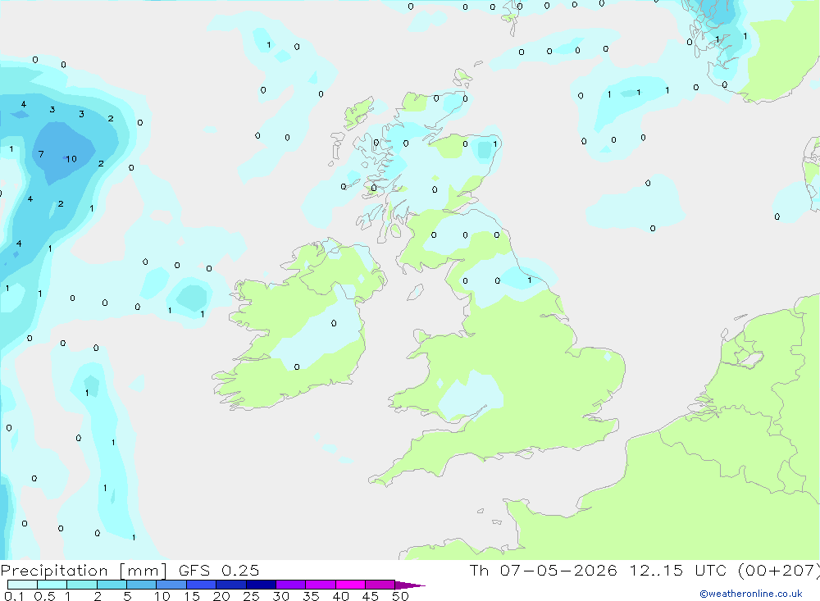Click the 35–40 mm purple legend swatch
The height and width of the screenshot is (601, 820).
coord(321,585)
